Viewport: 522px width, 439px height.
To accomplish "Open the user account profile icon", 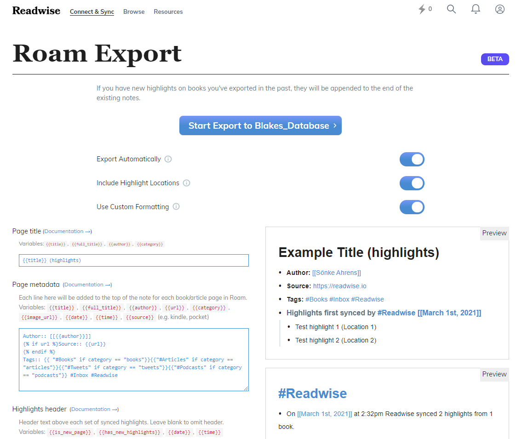I will [500, 9].
